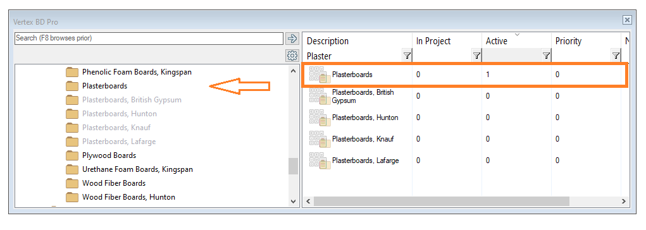Click the tree scrollbar down arrow

tap(293, 202)
